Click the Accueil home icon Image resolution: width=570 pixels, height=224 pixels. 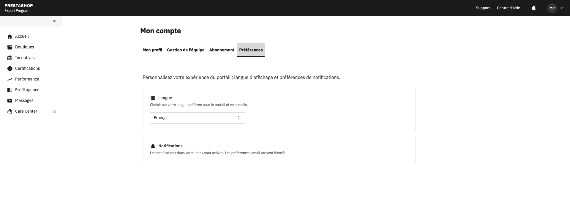point(10,37)
